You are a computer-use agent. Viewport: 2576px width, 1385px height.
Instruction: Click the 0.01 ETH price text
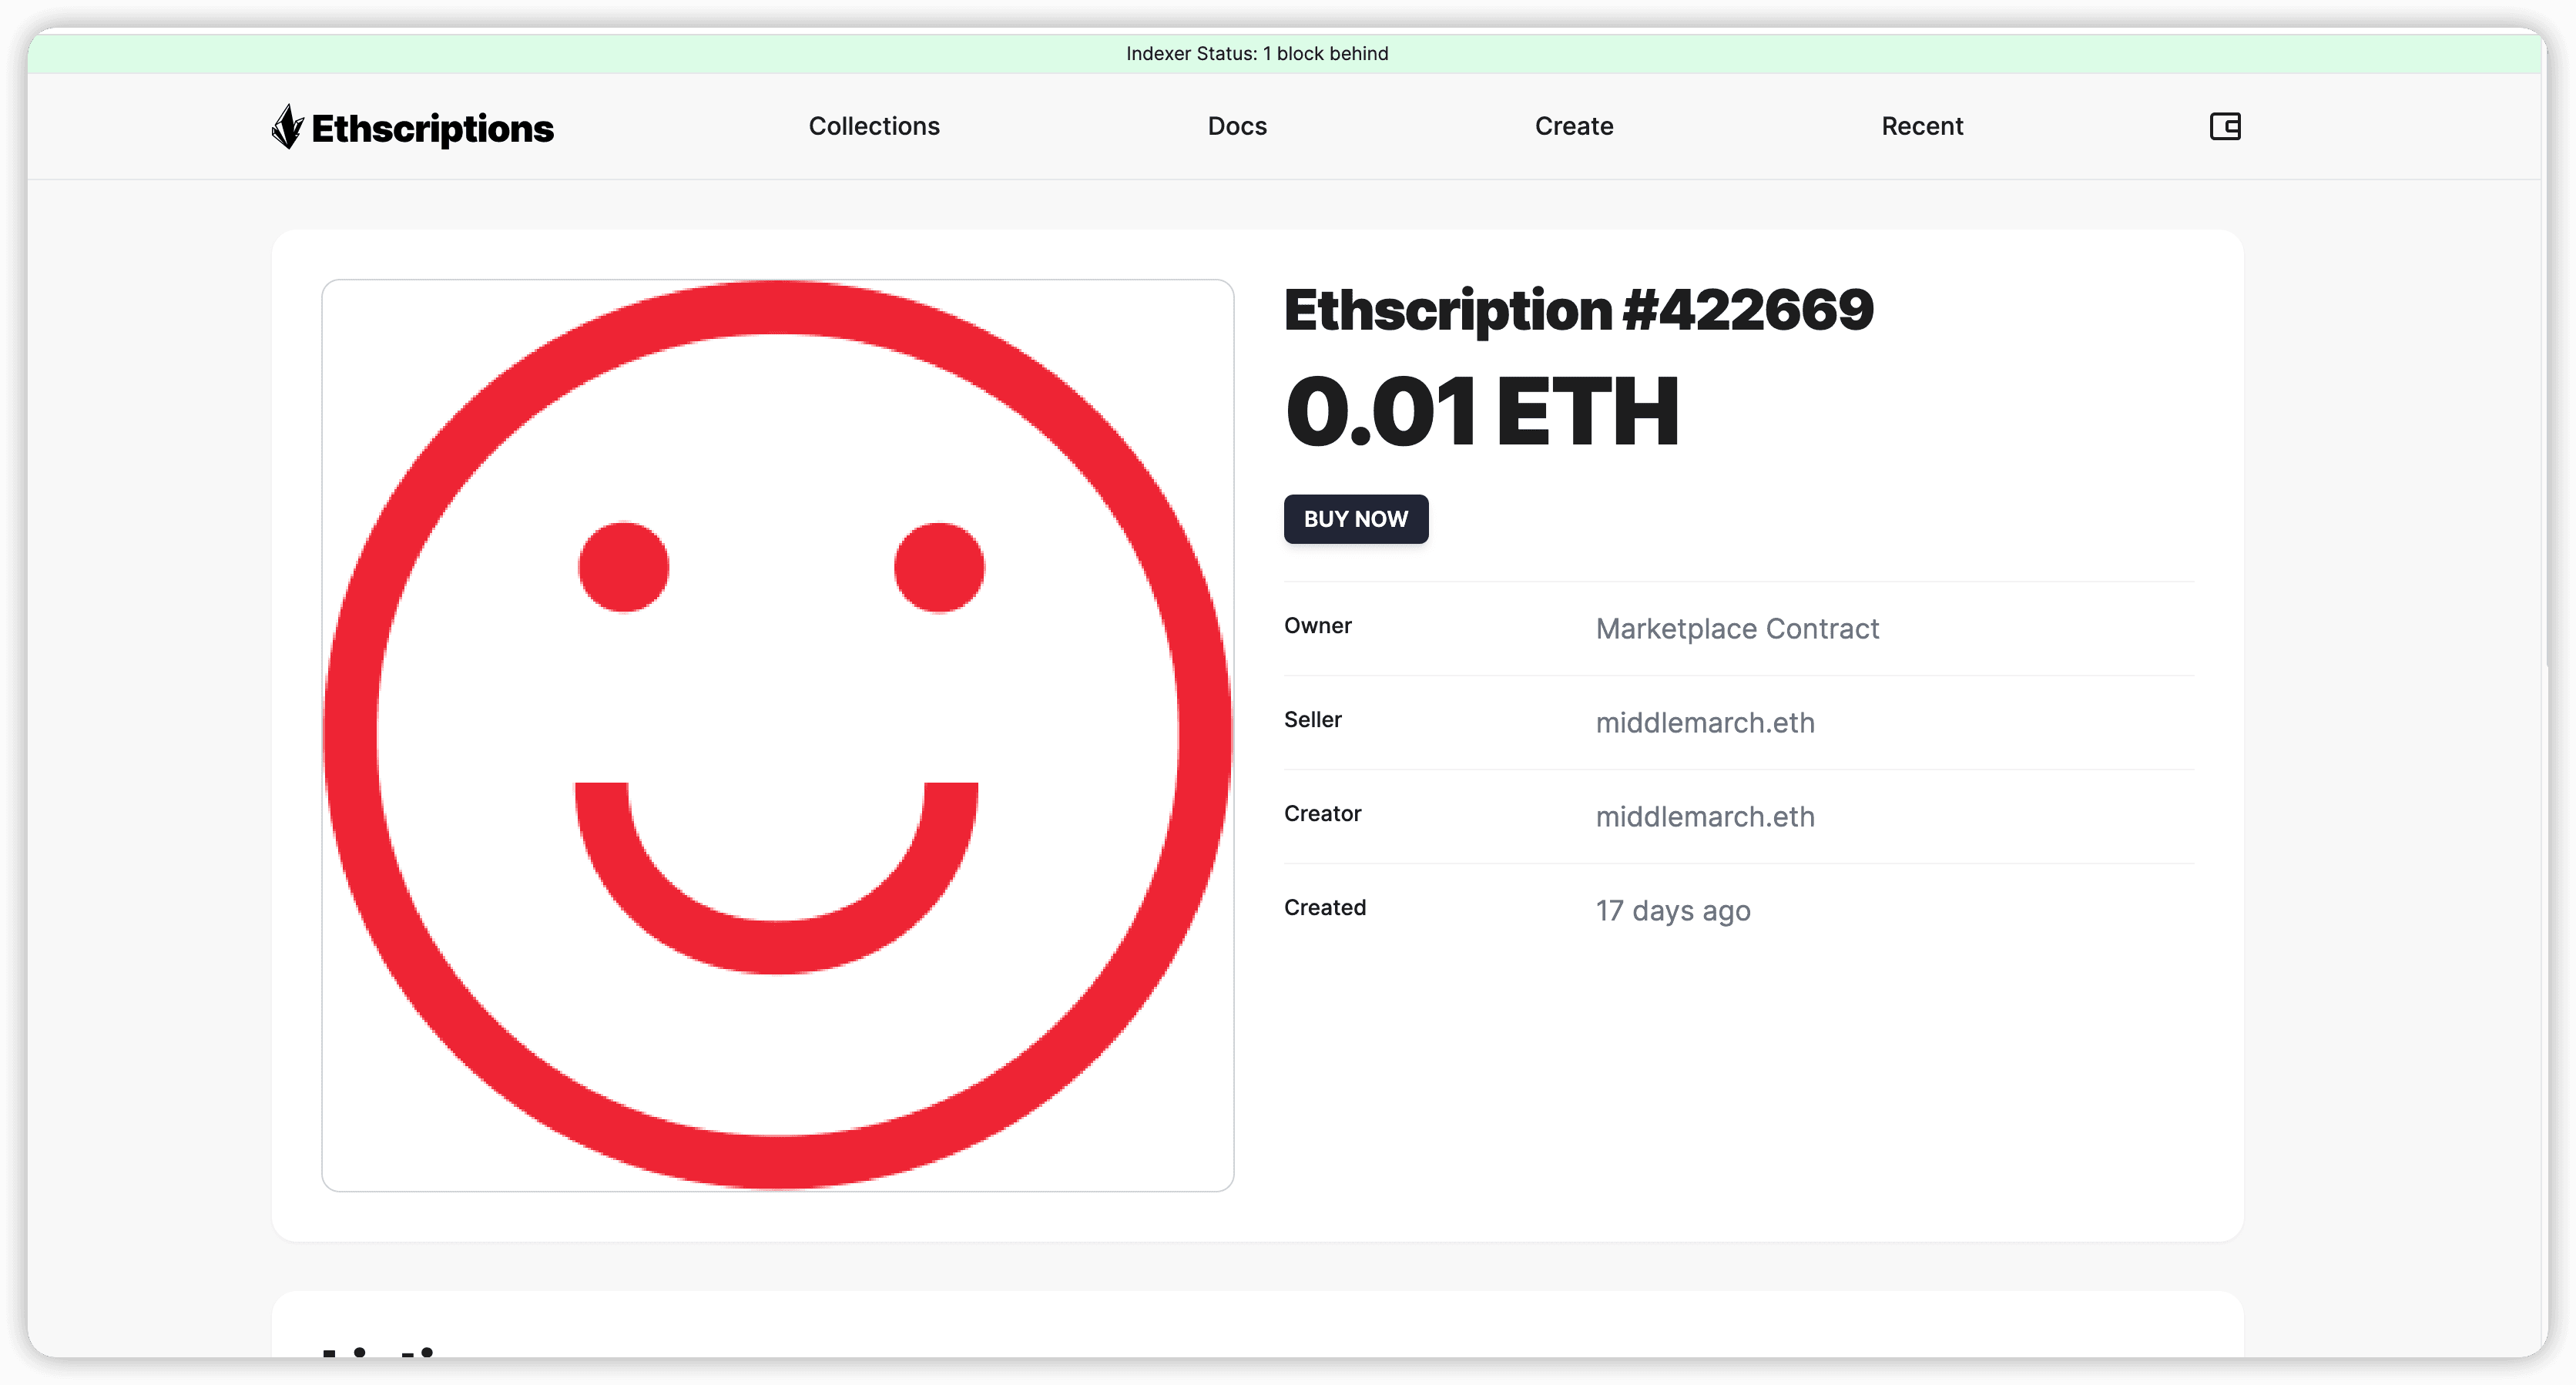[x=1481, y=411]
